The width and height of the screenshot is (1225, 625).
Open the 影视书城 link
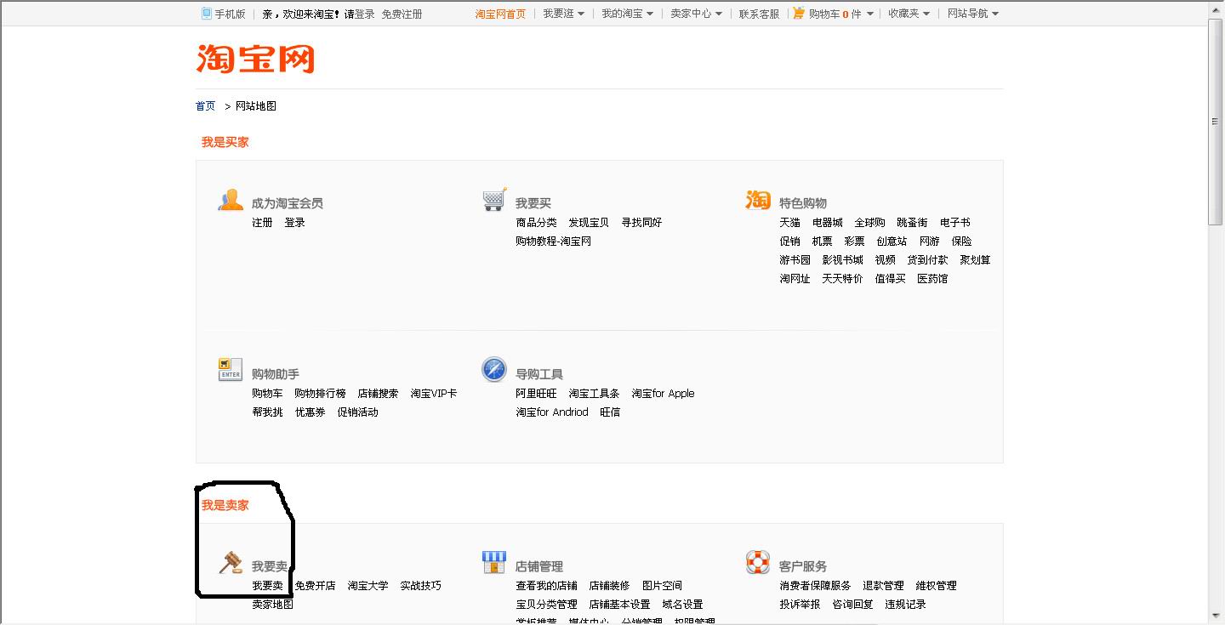coord(842,260)
